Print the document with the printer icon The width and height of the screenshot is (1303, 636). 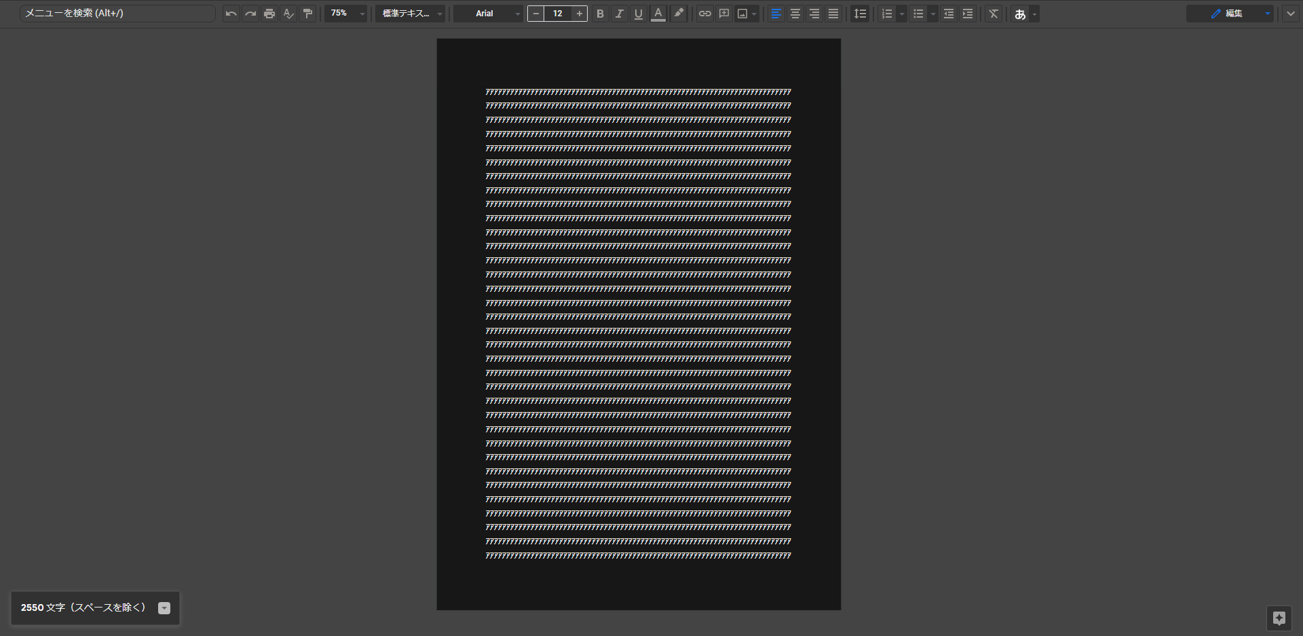tap(269, 14)
